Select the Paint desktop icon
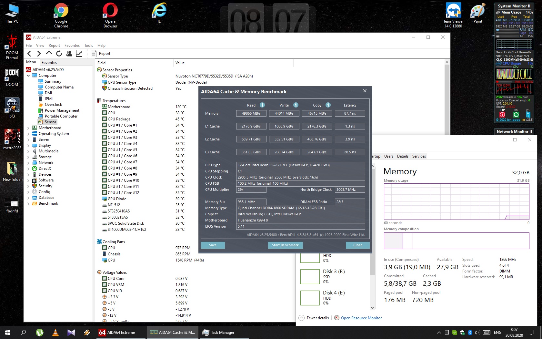Image resolution: width=542 pixels, height=339 pixels. point(478,13)
